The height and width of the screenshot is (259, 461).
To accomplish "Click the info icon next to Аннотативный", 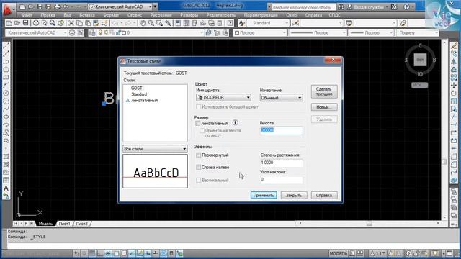I will (x=236, y=123).
